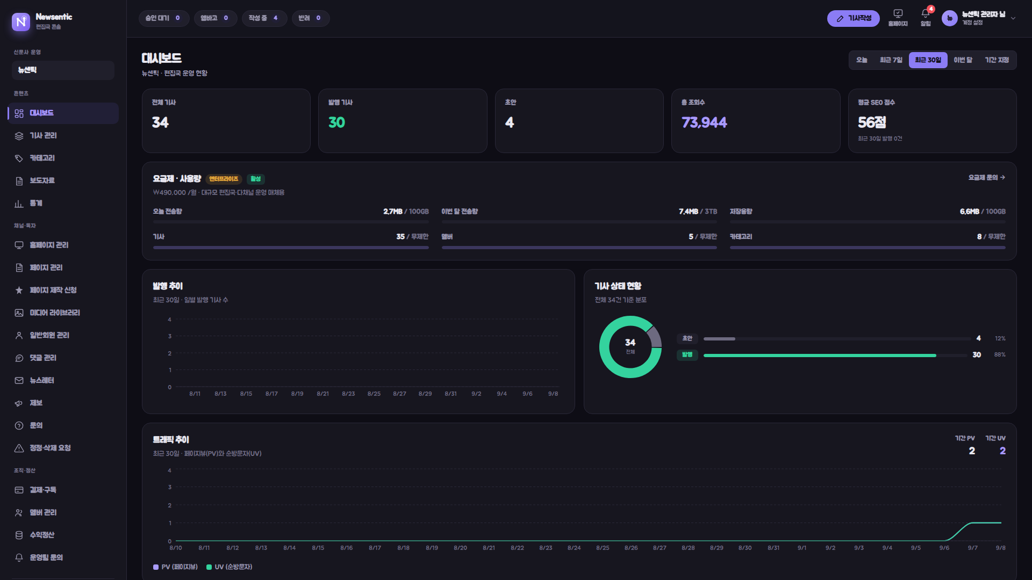
Task: Open 카테고리 tag icon in sidebar
Action: (19, 158)
